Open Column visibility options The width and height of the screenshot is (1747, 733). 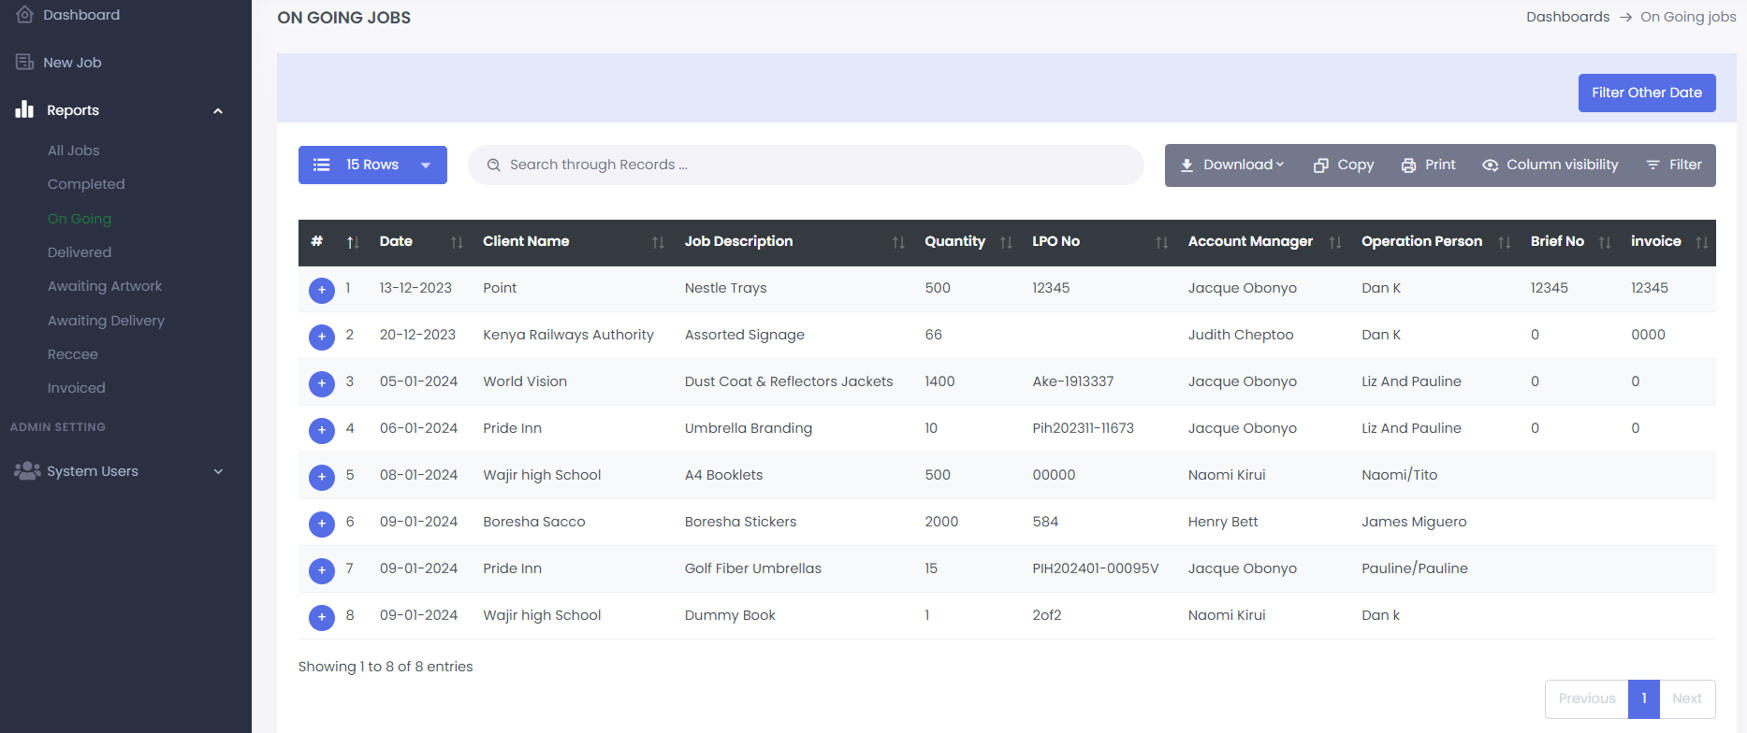(x=1550, y=165)
